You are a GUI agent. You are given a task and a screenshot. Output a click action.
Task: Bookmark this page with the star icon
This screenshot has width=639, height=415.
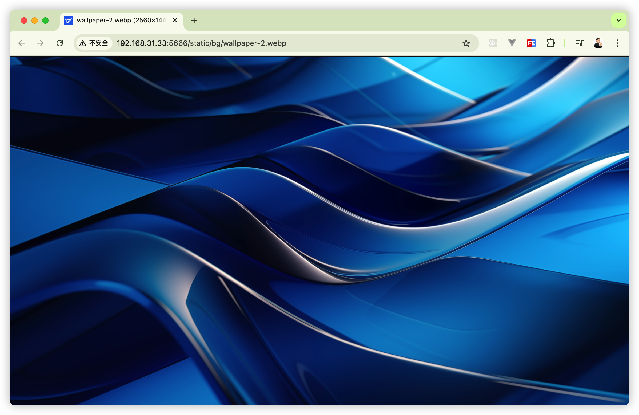[x=466, y=43]
